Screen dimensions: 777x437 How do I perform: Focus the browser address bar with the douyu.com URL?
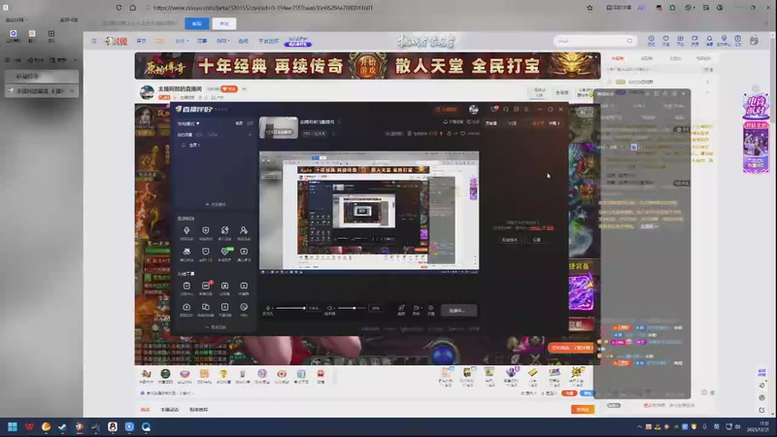click(x=262, y=8)
